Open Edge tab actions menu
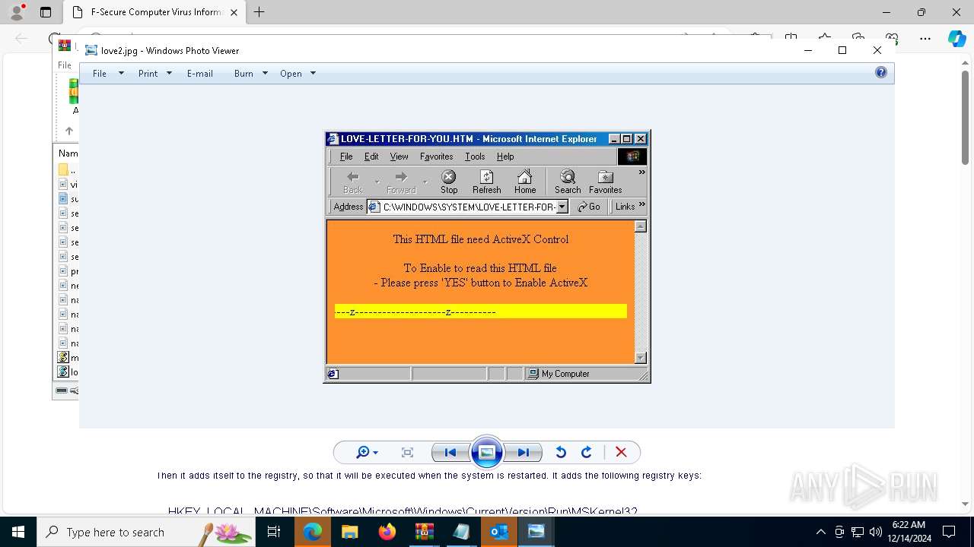The image size is (974, 547). (x=46, y=12)
